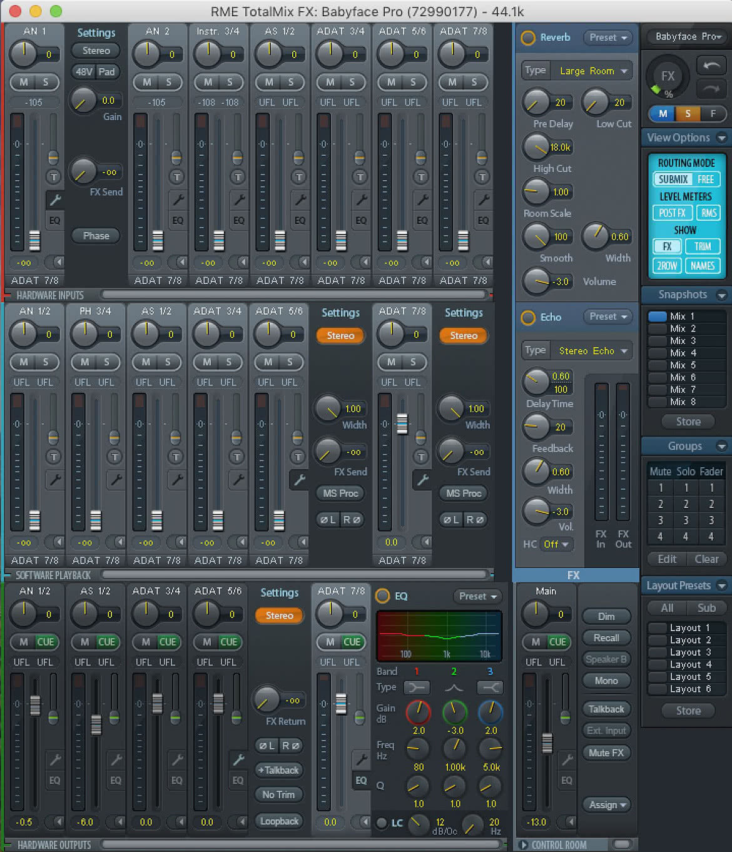Toggle EQ power ring in ADAT 7/8 output
The image size is (732, 852).
click(382, 596)
